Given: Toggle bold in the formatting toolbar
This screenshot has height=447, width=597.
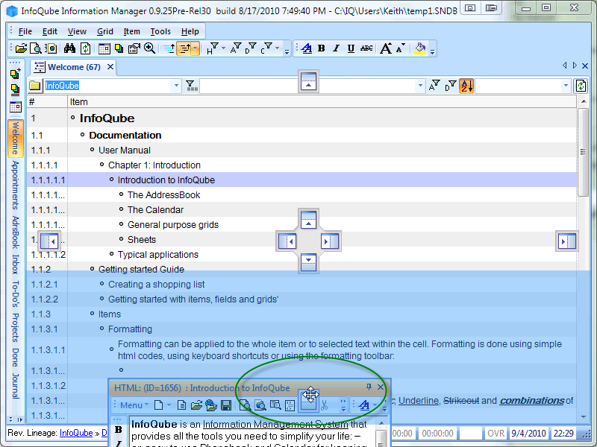Looking at the screenshot, I should click(x=322, y=48).
